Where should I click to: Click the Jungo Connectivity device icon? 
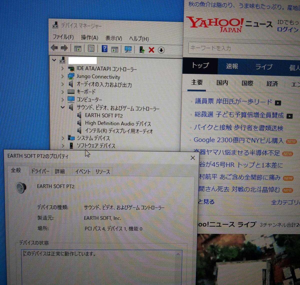coord(71,76)
